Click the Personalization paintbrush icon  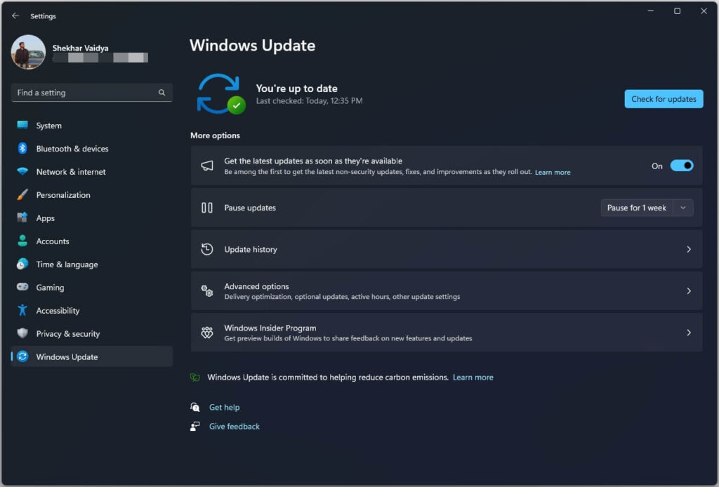click(x=22, y=194)
